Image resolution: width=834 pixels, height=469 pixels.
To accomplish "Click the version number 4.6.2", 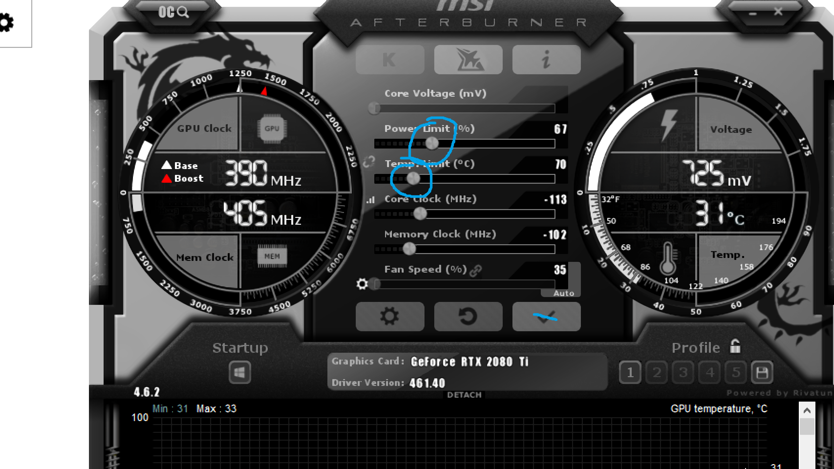I will pos(147,392).
